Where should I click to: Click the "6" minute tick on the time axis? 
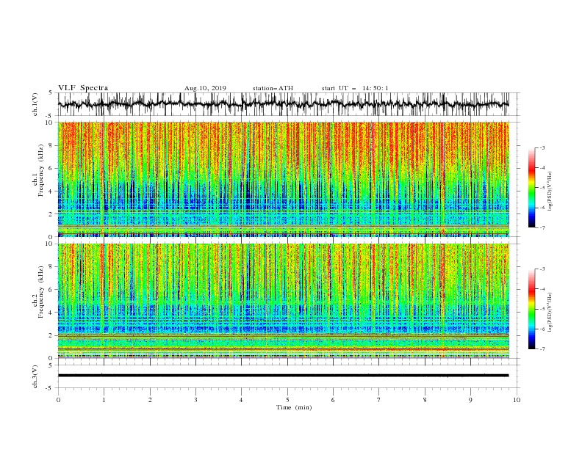coord(333,400)
